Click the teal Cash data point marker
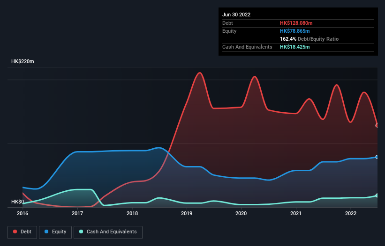 377,195
